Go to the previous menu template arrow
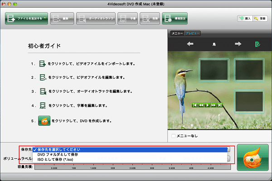272x181 pixels. click(190, 44)
